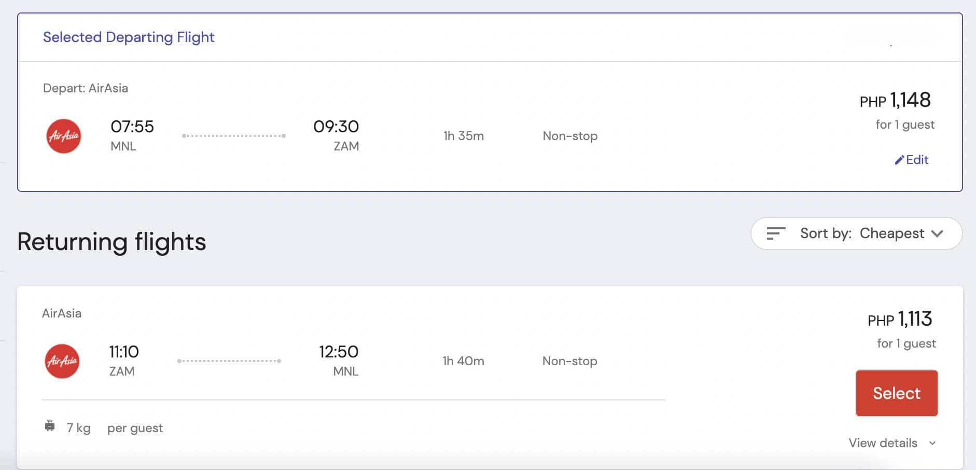Click the pencil Edit icon for departing flight
976x470 pixels.
(x=899, y=160)
